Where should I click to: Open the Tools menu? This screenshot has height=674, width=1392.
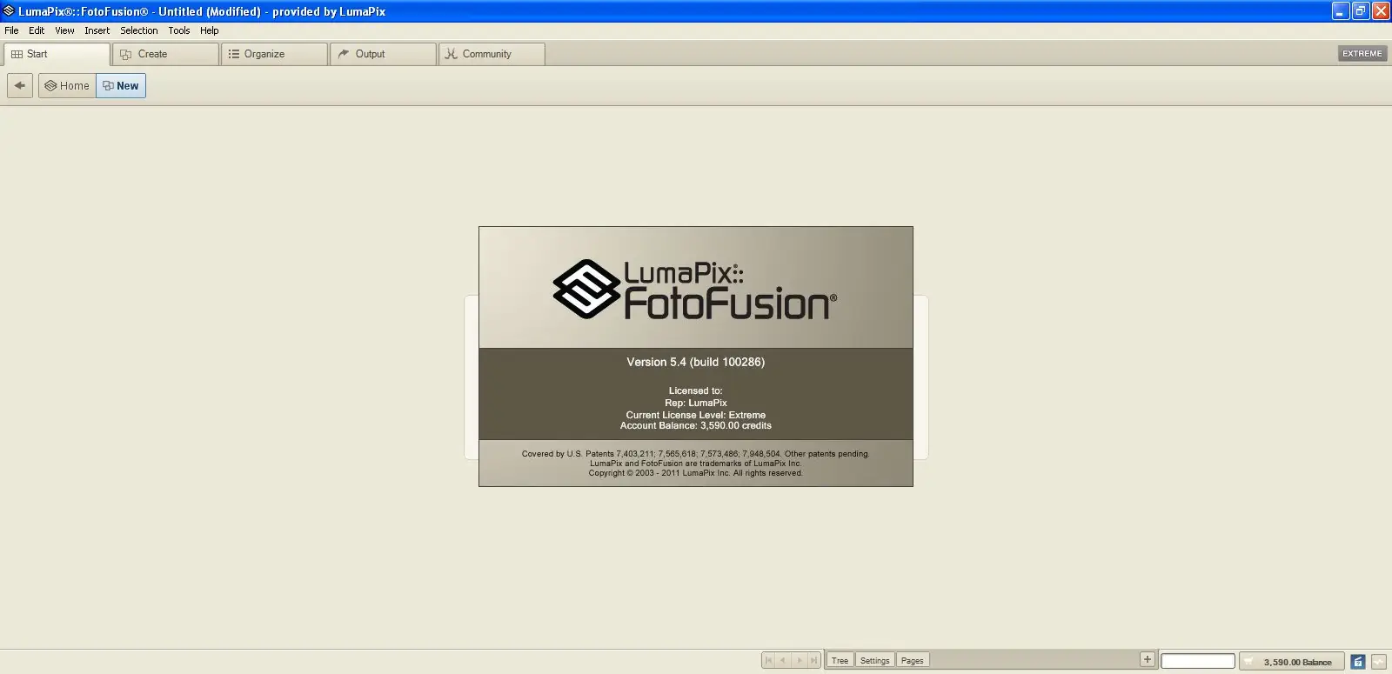click(179, 30)
